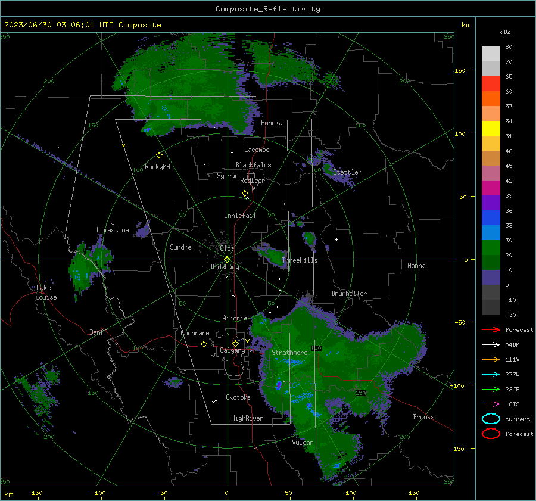The width and height of the screenshot is (536, 501).
Task: Click the white plus marker east of ThreeHills
Action: point(336,239)
